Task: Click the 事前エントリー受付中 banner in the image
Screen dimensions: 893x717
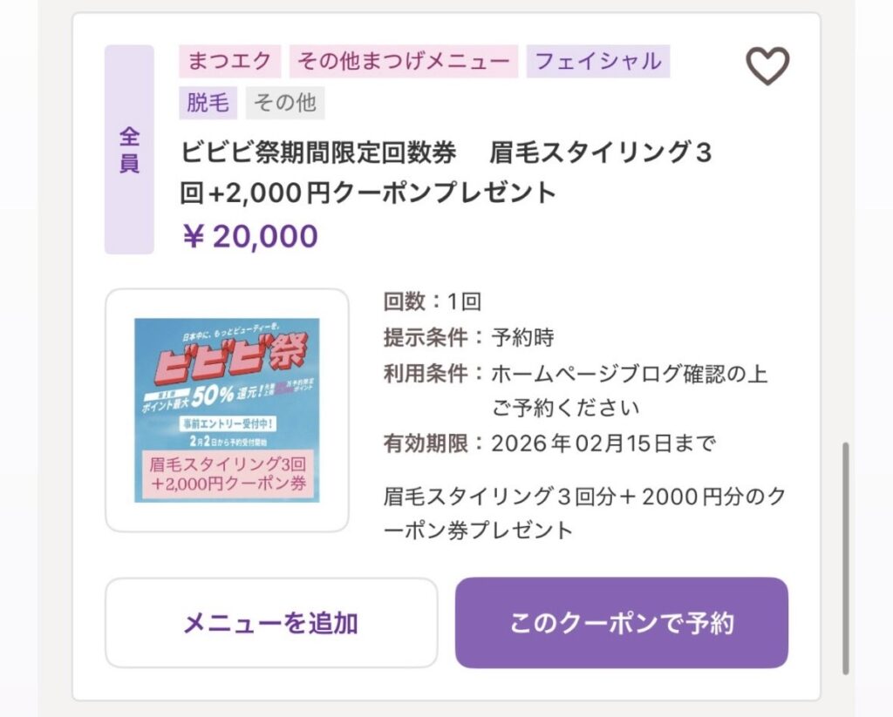Action: [225, 423]
